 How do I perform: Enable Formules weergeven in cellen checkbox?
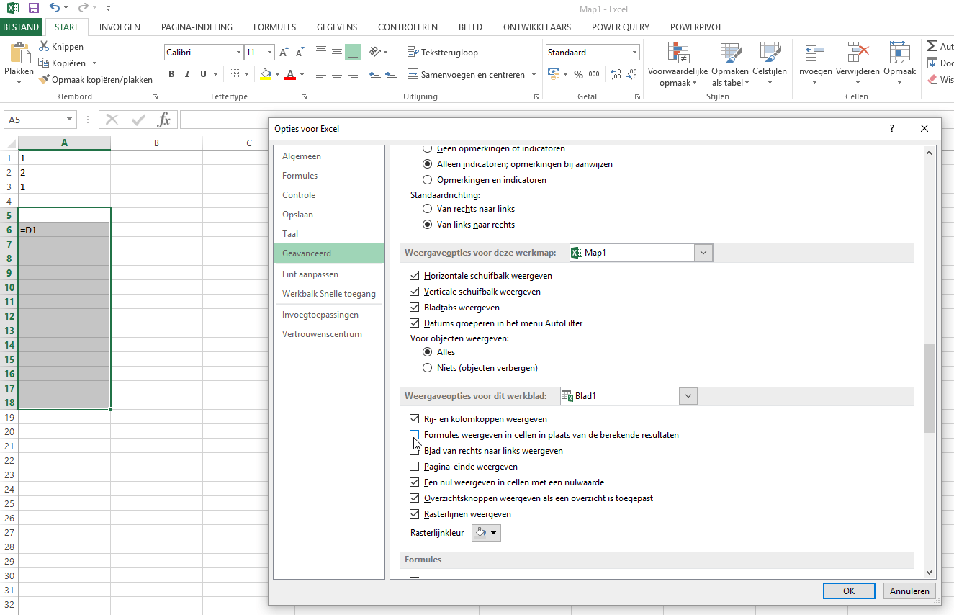415,435
